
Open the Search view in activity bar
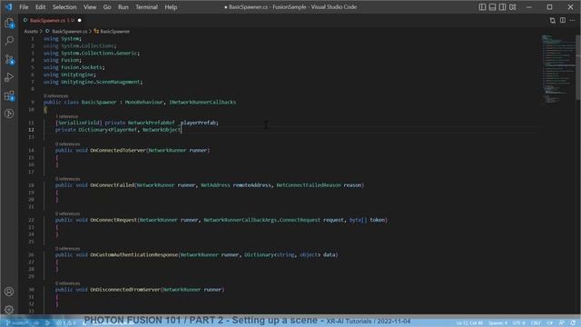(x=9, y=40)
